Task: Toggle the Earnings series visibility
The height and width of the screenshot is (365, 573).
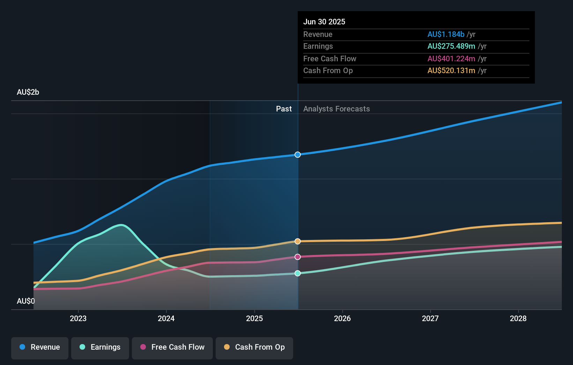Action: point(100,347)
